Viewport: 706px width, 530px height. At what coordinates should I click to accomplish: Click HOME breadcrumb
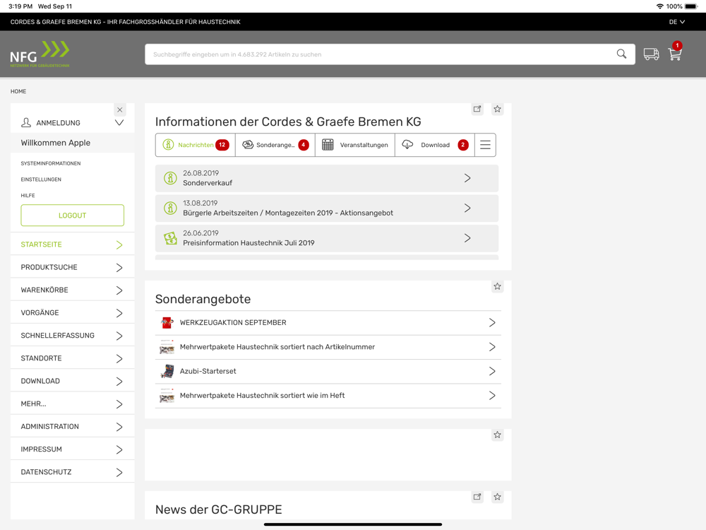(x=18, y=91)
